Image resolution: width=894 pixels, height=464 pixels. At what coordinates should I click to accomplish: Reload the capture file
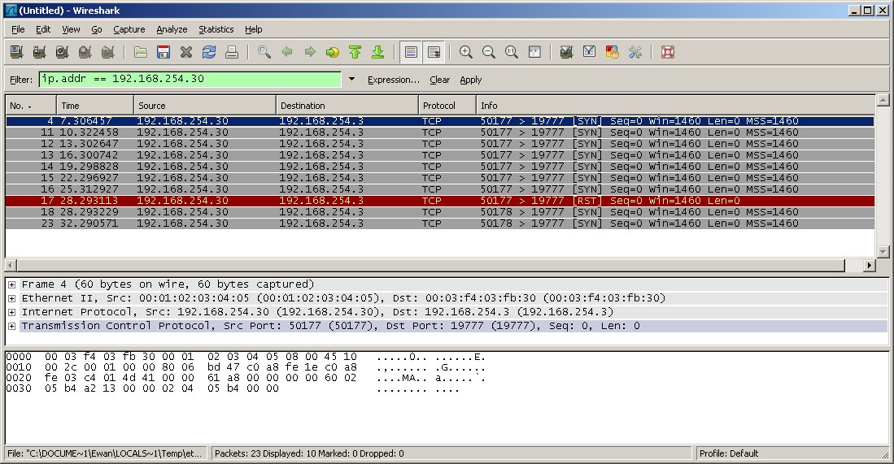point(209,52)
